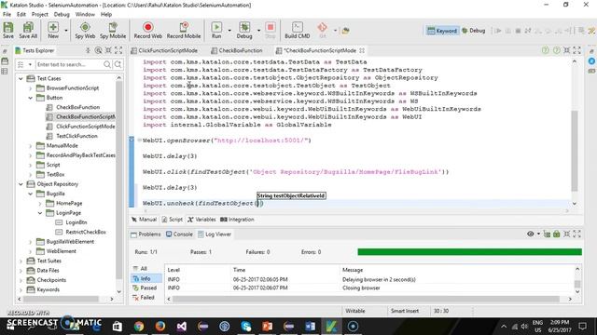Filter log by Failed
This screenshot has height=335, width=597.
(x=144, y=298)
